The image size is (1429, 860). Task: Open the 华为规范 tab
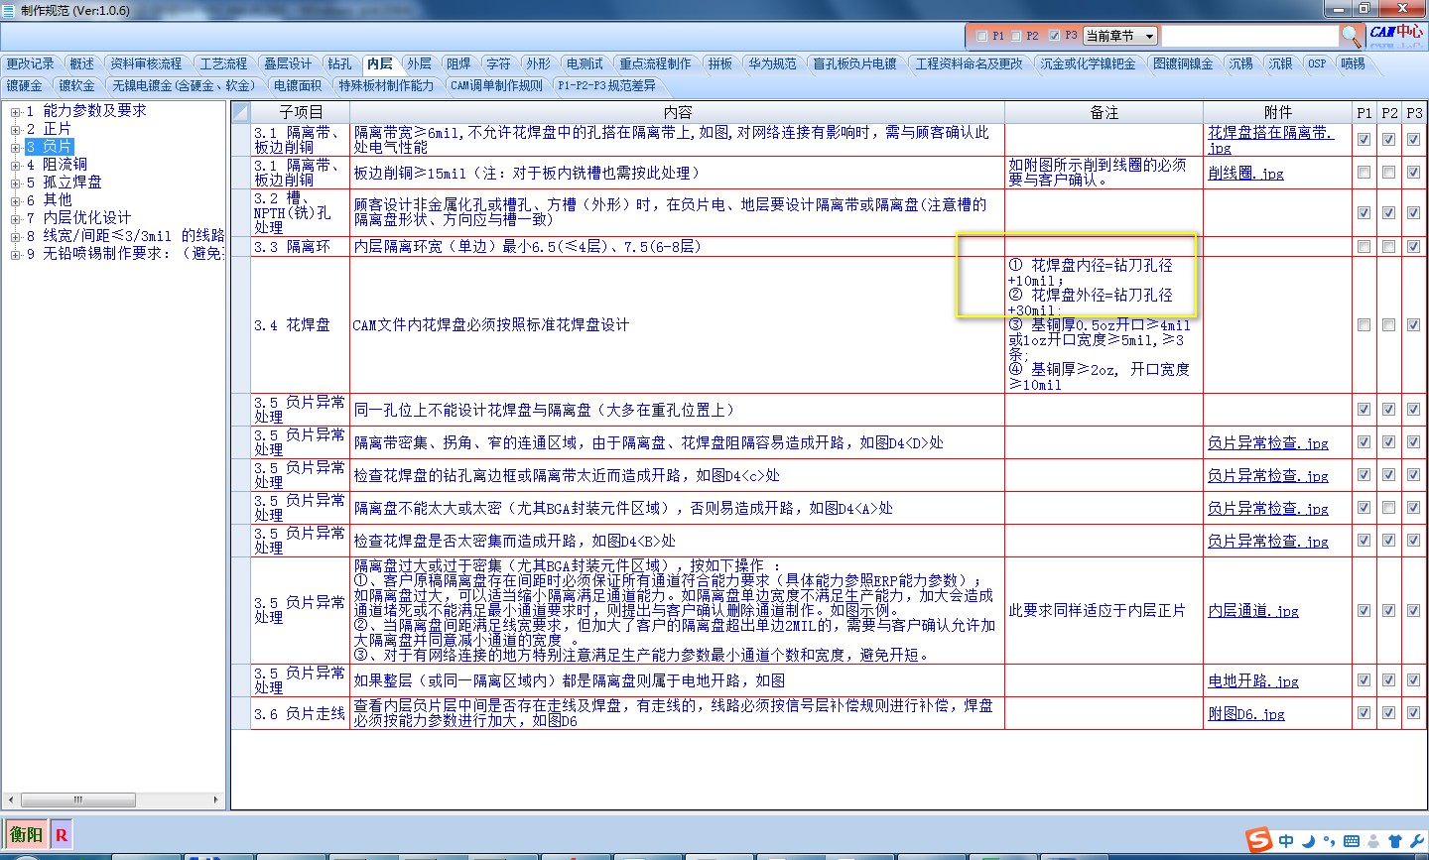(772, 63)
